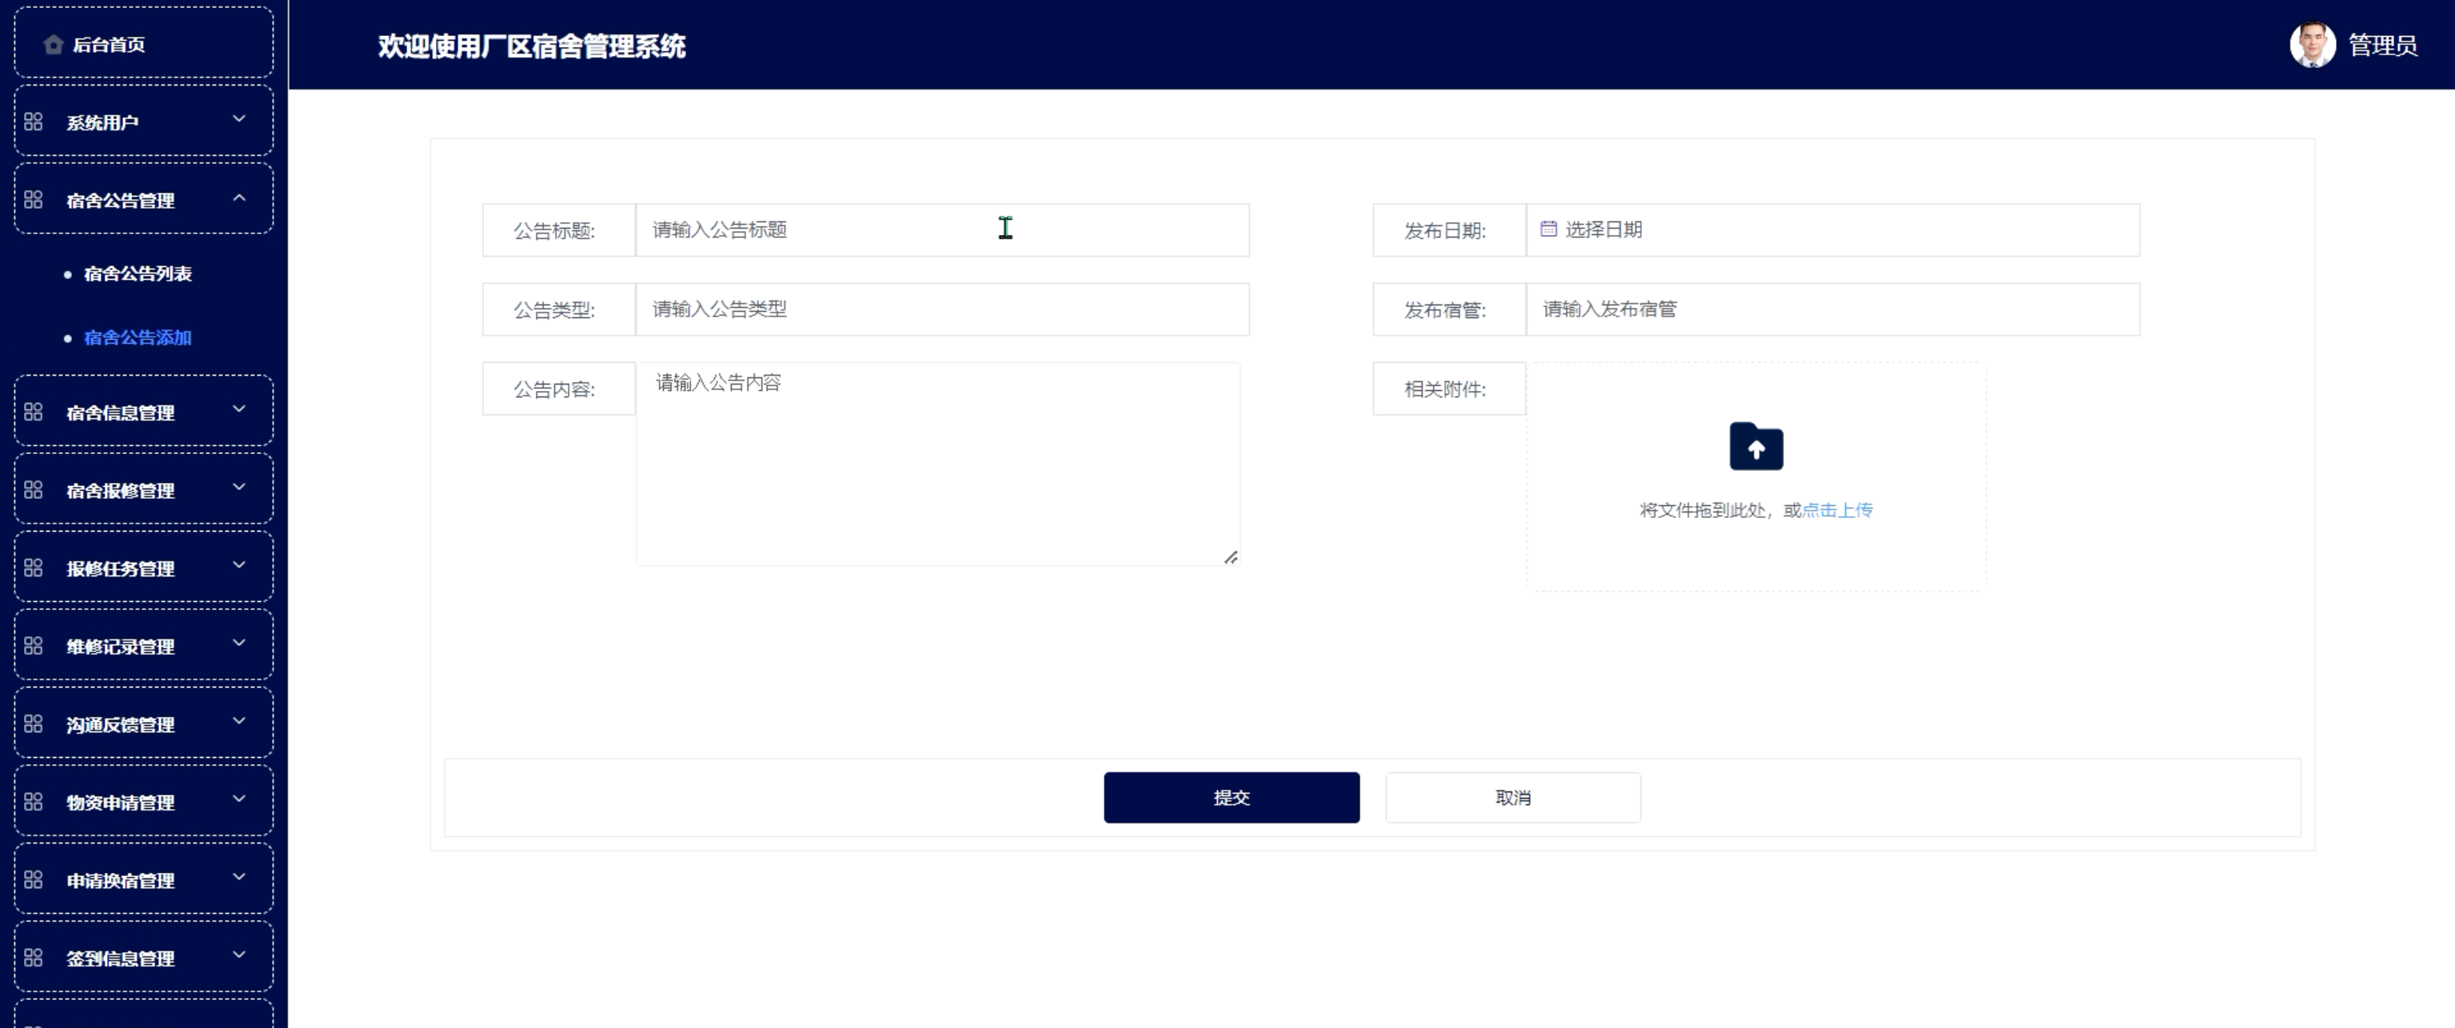This screenshot has height=1028, width=2455.
Task: Expand the 物资申请管理 chevron
Action: [239, 799]
